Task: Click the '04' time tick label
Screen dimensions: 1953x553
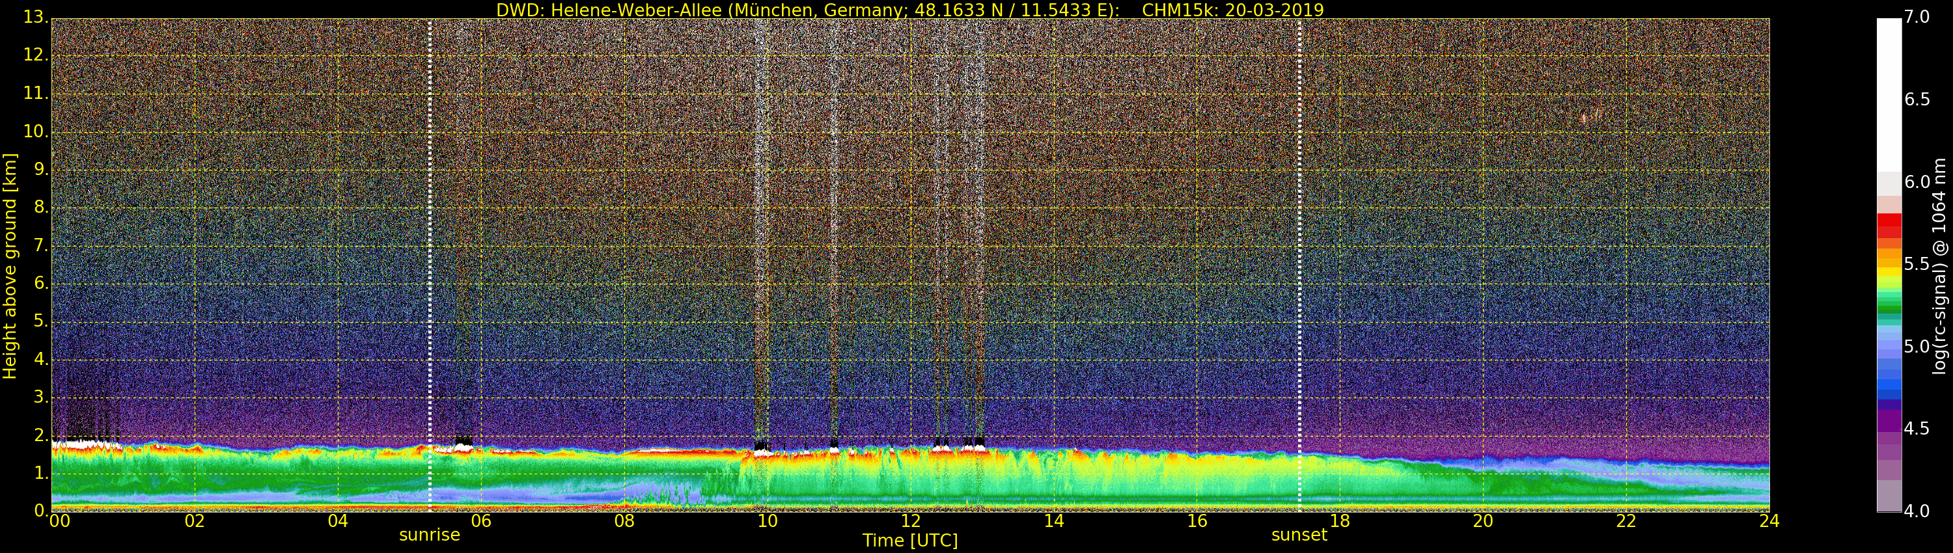Action: (x=338, y=521)
